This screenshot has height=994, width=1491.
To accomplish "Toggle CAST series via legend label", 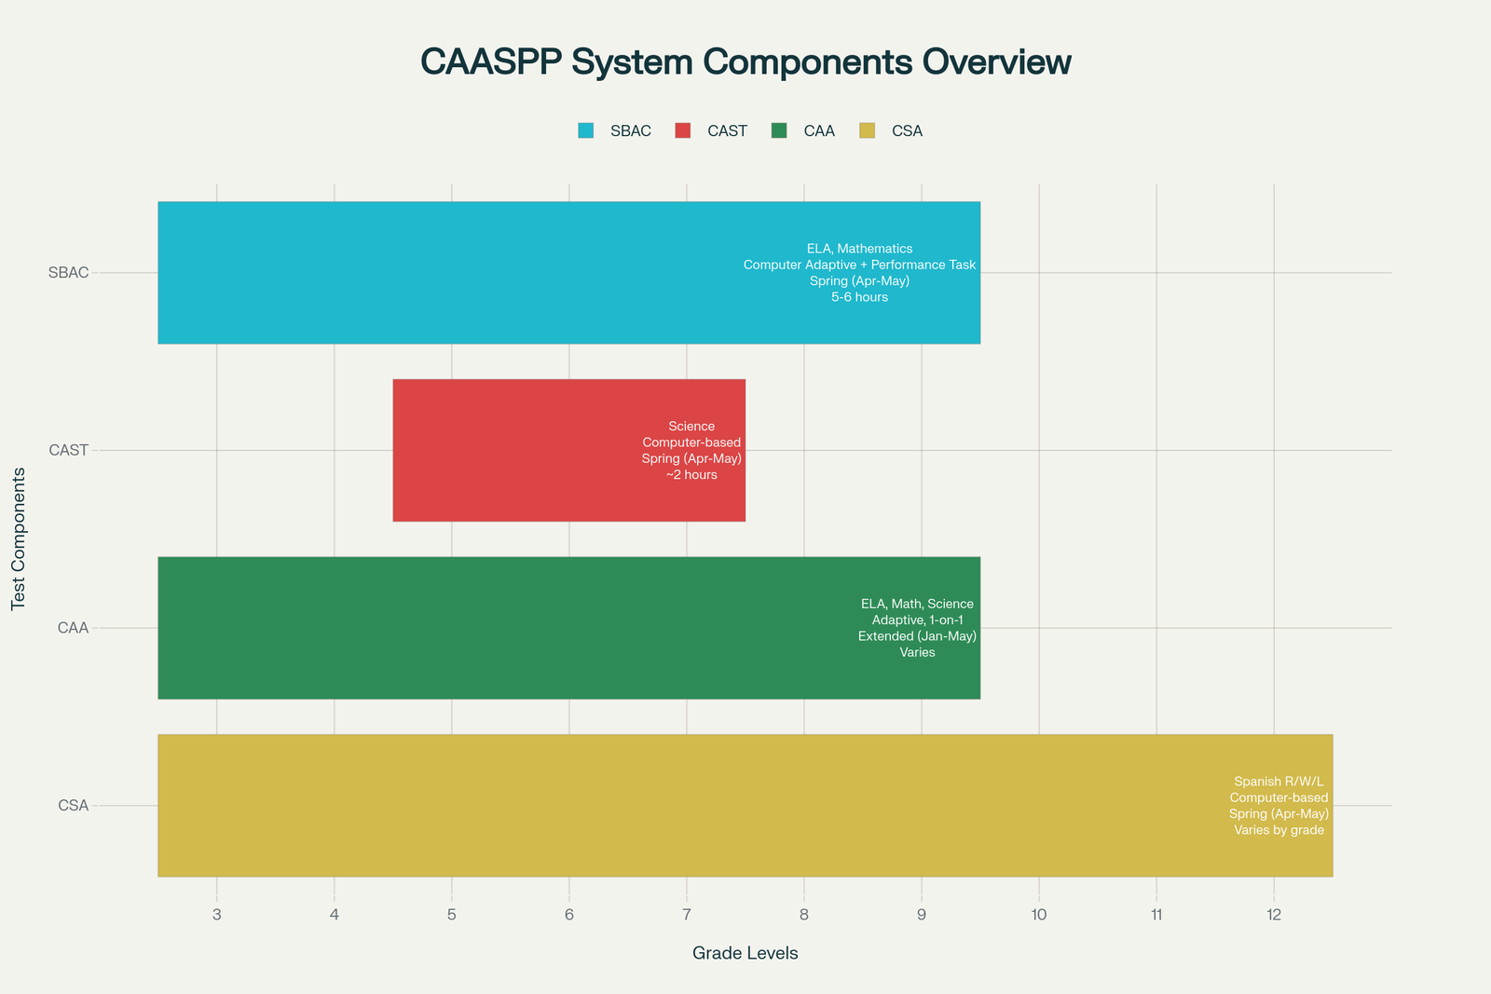I will click(x=727, y=131).
